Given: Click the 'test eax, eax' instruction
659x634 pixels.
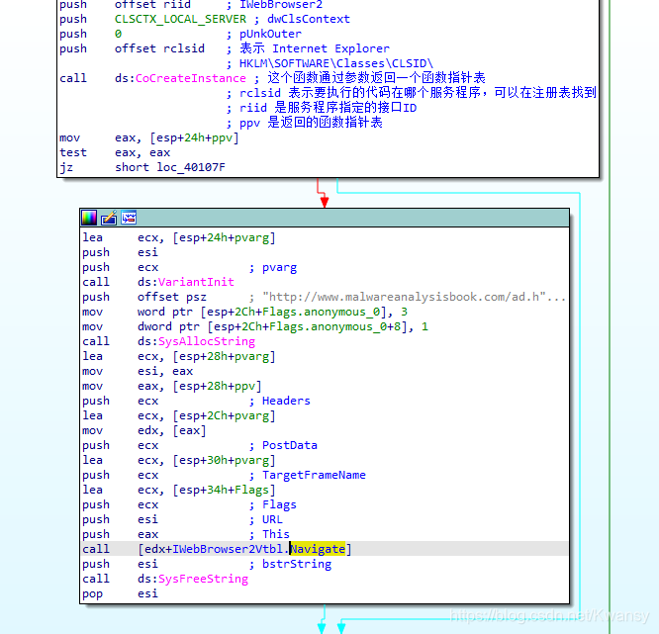Looking at the screenshot, I should pos(115,152).
